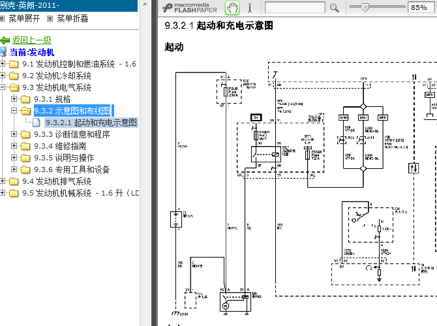Viewport: 437px width, 326px height.
Task: Expand the 9.5 发动机机械系统 node
Action: click(x=2, y=192)
